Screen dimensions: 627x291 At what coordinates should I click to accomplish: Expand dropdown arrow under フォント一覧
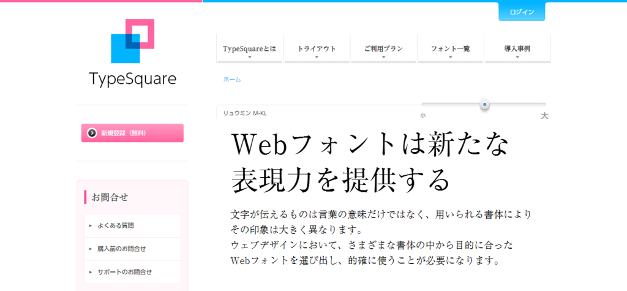point(450,57)
